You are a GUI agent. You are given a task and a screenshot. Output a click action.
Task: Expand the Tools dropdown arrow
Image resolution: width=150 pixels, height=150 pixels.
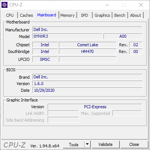(x=87, y=144)
